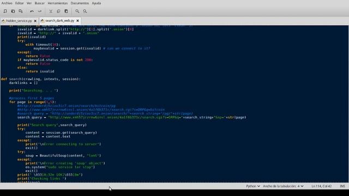Click the Error connecting to server print line
The width and height of the screenshot is (349, 196).
tap(63, 144)
